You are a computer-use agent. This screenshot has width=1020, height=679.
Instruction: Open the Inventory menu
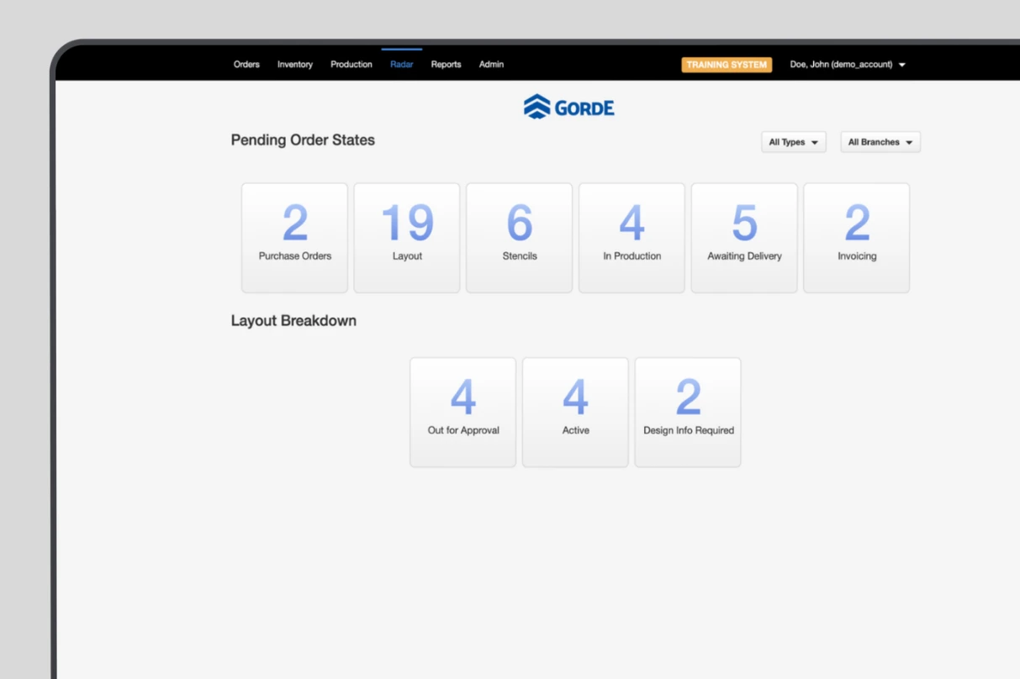(295, 65)
